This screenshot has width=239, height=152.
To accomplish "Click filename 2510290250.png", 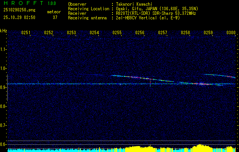I will pos(19,10).
